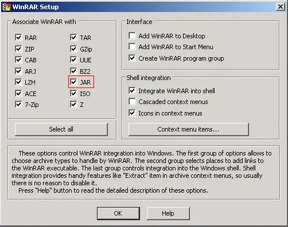Enable Add WinRAR to Start Menu
Image resolution: width=288 pixels, height=227 pixels.
click(132, 46)
